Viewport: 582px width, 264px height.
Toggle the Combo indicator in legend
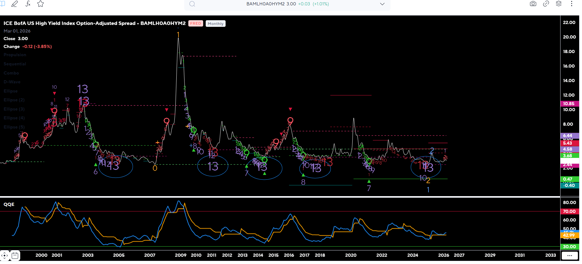tap(11, 73)
